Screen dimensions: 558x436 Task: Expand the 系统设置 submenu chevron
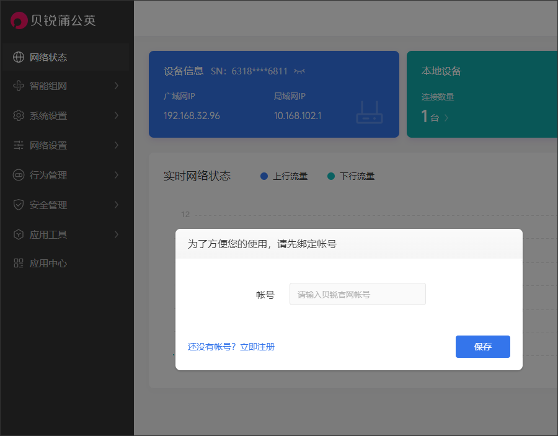point(117,116)
